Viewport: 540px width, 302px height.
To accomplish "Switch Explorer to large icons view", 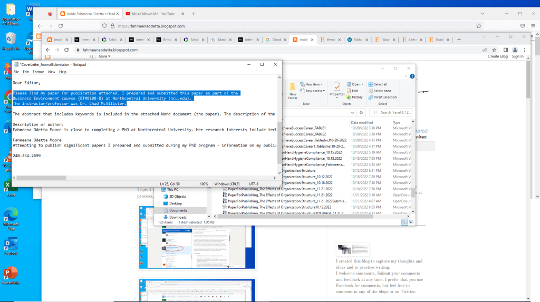I will [411, 222].
